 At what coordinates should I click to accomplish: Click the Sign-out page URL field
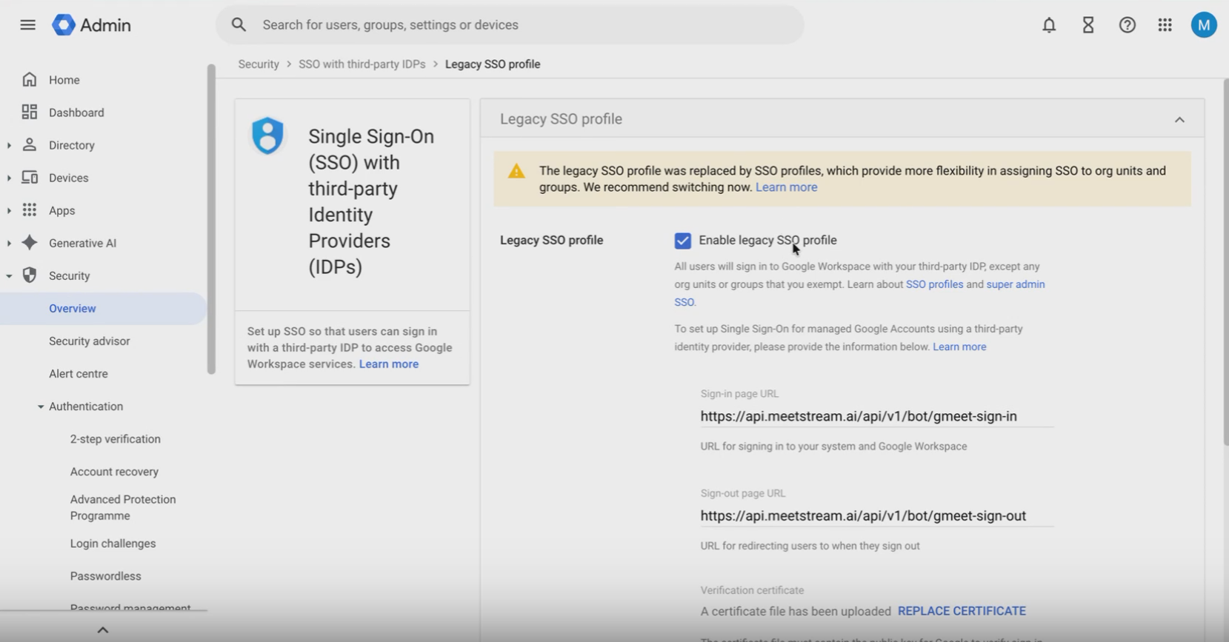pyautogui.click(x=876, y=515)
